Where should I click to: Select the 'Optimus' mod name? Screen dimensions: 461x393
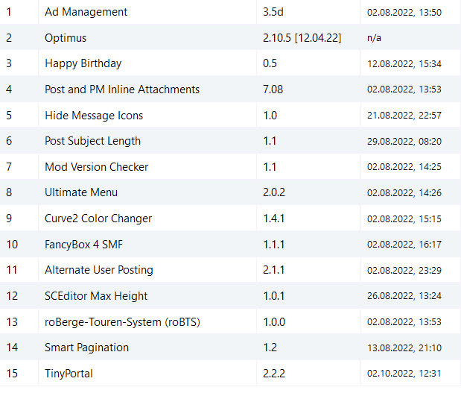(x=66, y=38)
